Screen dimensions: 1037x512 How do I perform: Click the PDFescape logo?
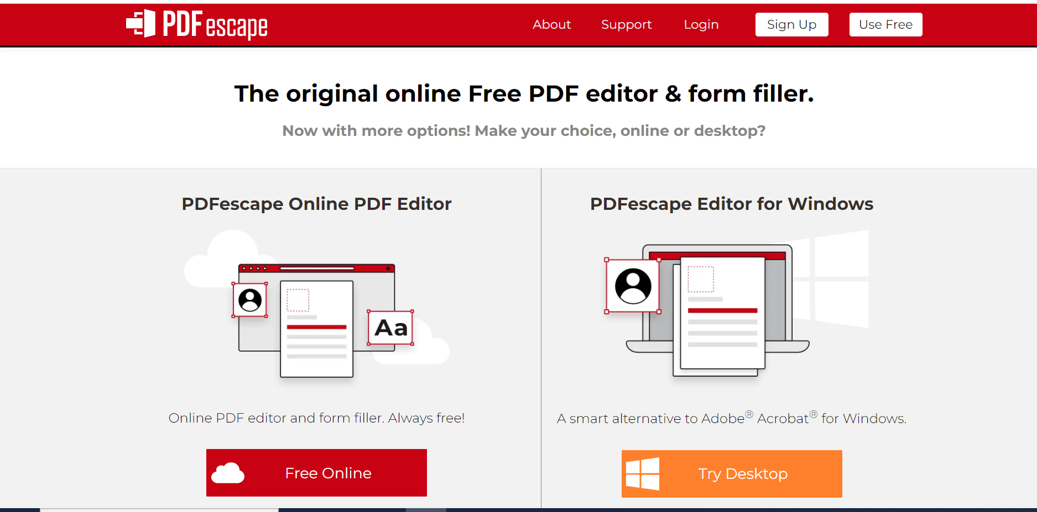197,24
